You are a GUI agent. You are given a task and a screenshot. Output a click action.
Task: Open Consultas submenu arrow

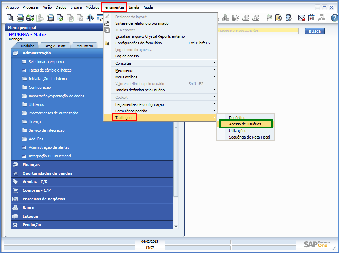pos(214,63)
